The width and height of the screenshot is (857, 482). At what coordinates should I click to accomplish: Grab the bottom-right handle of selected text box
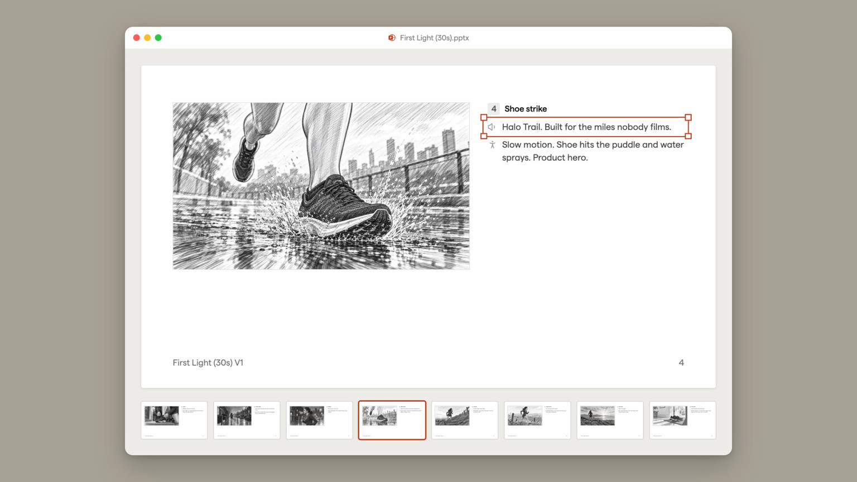coord(689,136)
